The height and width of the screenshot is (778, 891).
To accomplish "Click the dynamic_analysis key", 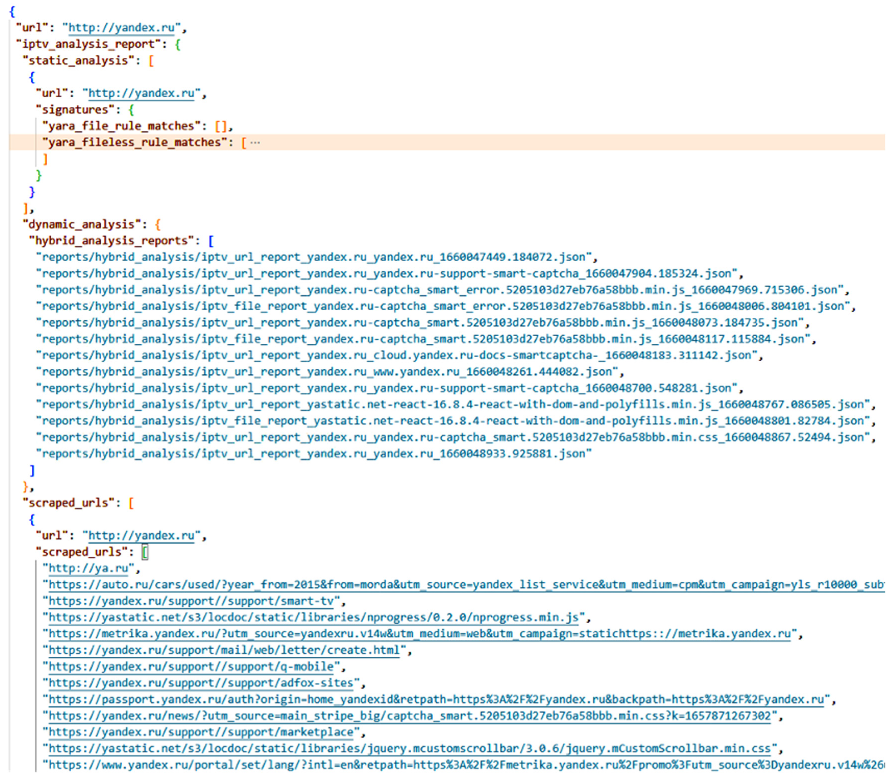I will (x=82, y=225).
